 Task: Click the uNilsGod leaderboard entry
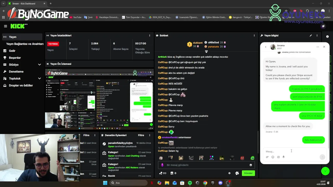click(215, 42)
